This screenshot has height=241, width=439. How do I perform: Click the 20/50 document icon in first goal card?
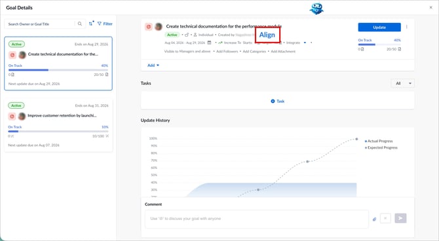(x=107, y=75)
